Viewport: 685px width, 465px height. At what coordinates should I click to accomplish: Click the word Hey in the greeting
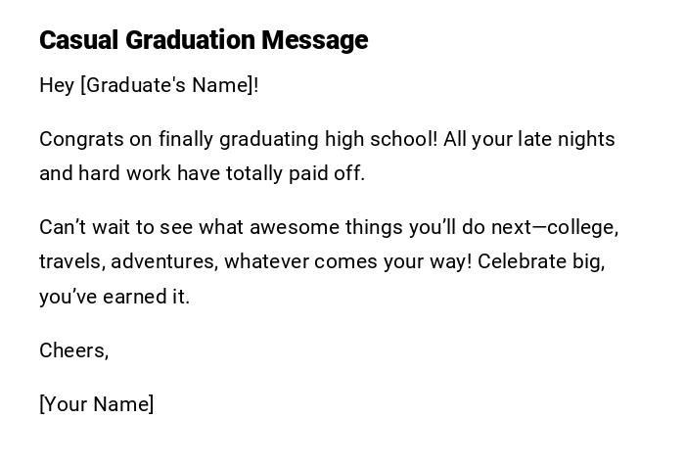(57, 85)
